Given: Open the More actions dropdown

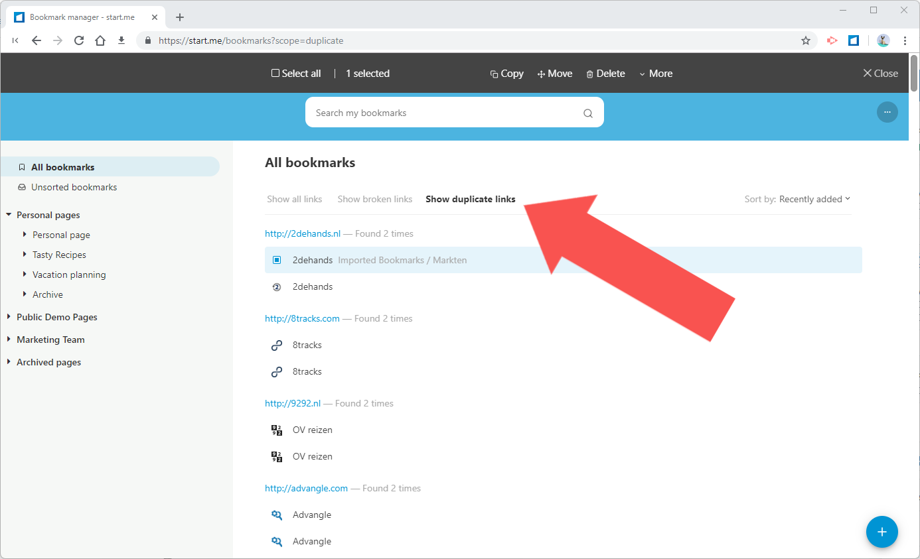Looking at the screenshot, I should pos(656,74).
